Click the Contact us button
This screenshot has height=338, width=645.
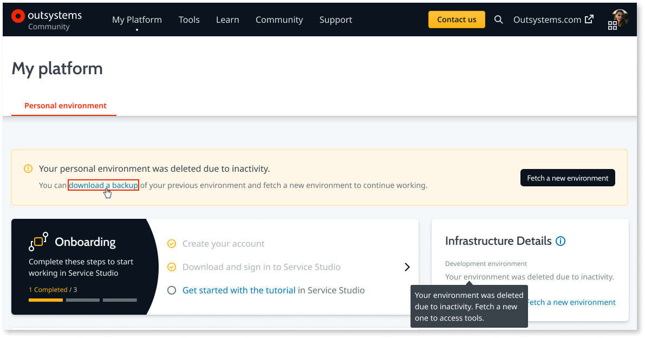coord(457,19)
